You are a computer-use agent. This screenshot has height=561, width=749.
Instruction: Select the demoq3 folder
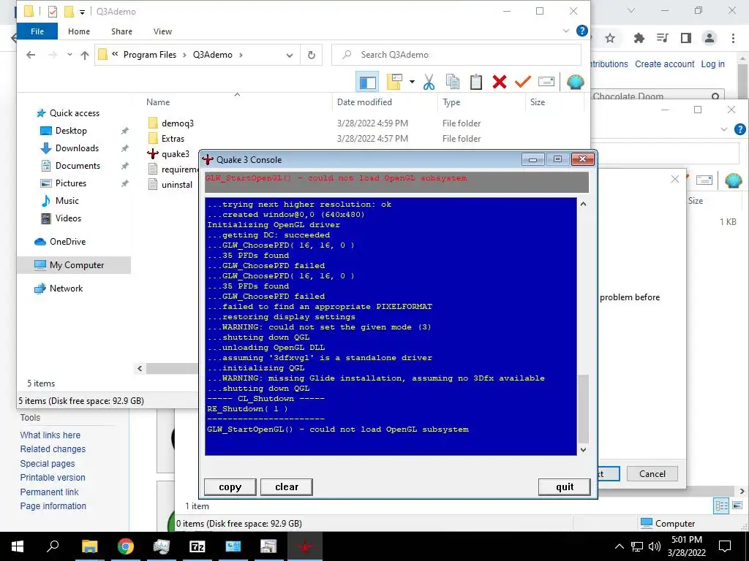point(177,123)
